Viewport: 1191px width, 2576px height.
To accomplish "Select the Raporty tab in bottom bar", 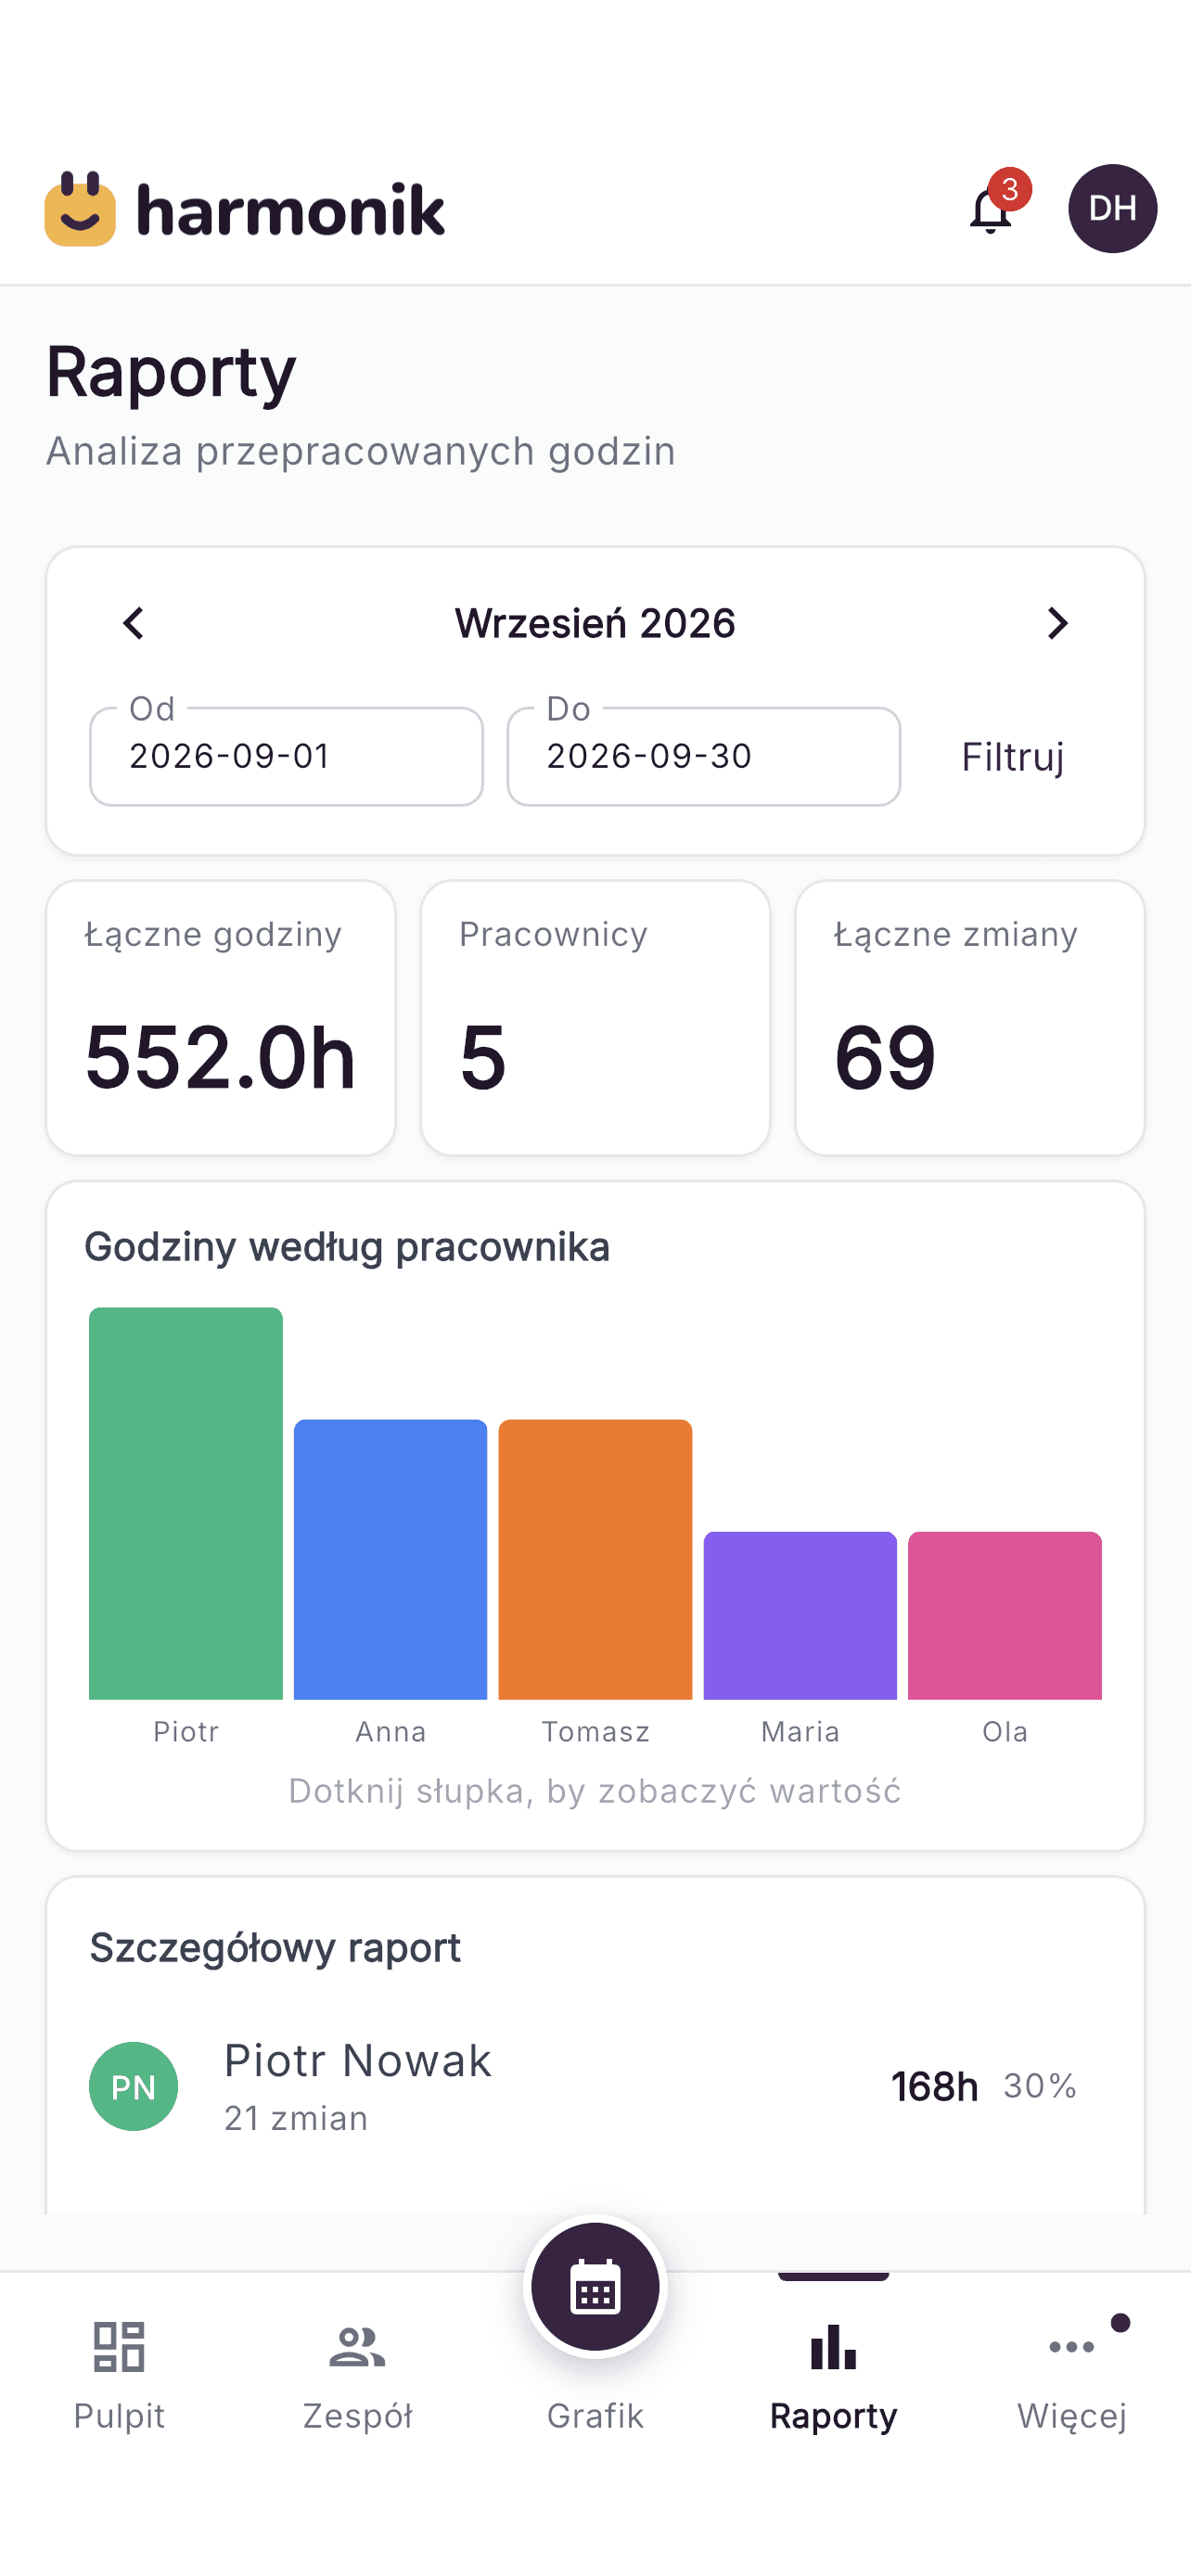I will pyautogui.click(x=833, y=2376).
